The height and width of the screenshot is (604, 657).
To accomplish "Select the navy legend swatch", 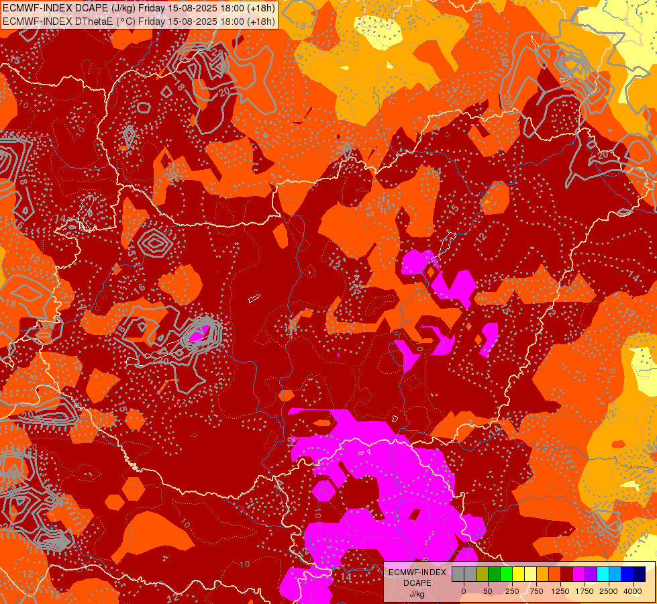I will pos(640,574).
